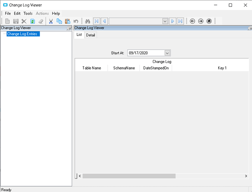Click the Paste clipboard icon
The image size is (252, 192).
pyautogui.click(x=68, y=21)
